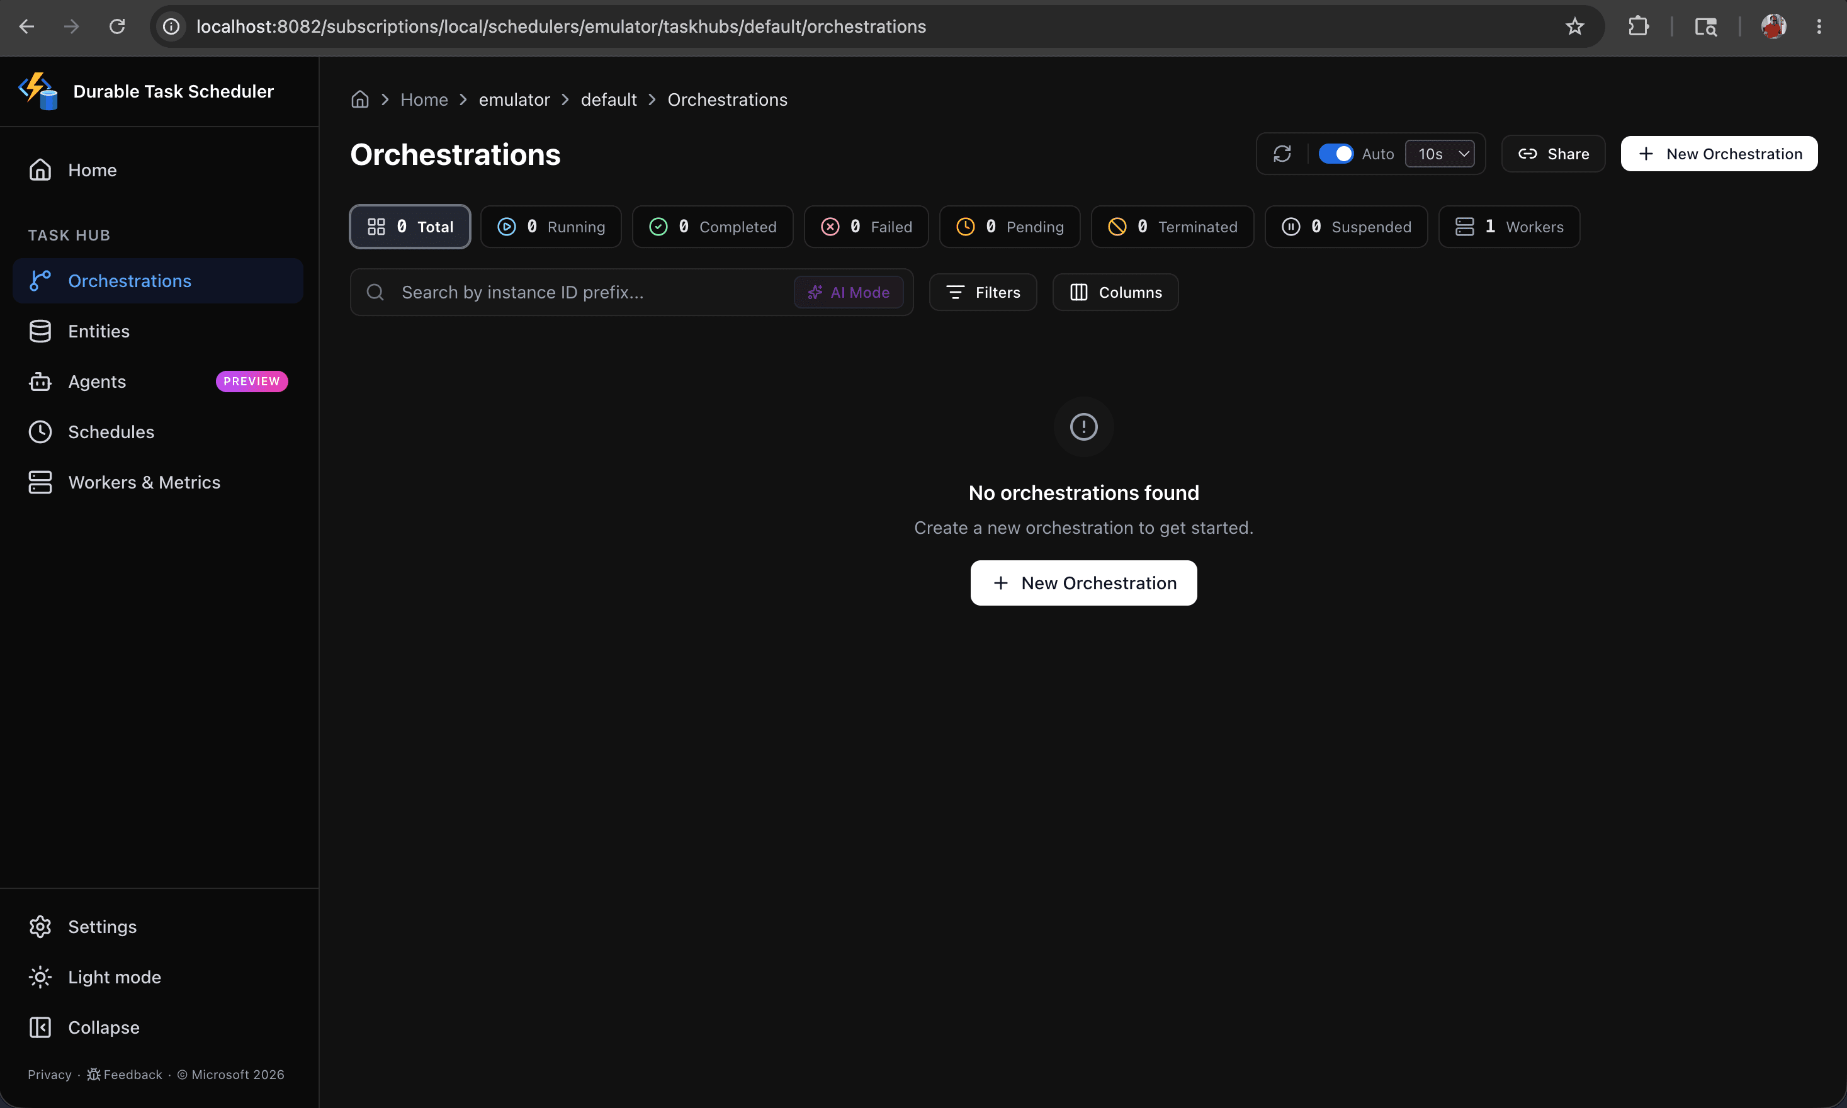Go to the emulator breadcrumb

pyautogui.click(x=514, y=99)
